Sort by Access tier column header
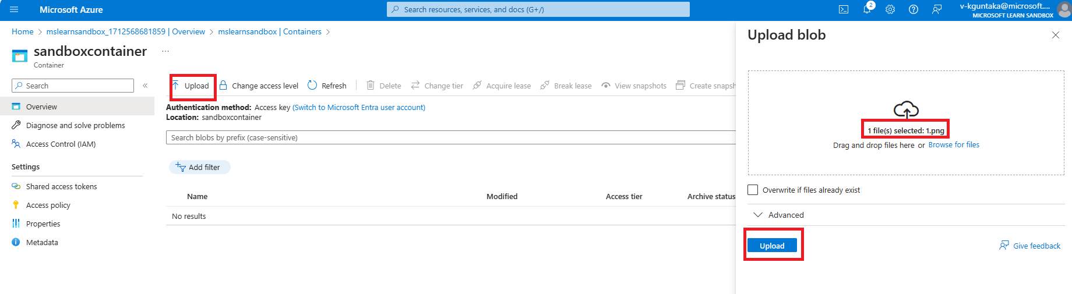 624,197
